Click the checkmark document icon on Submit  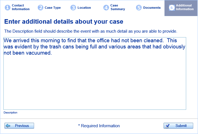(167, 126)
